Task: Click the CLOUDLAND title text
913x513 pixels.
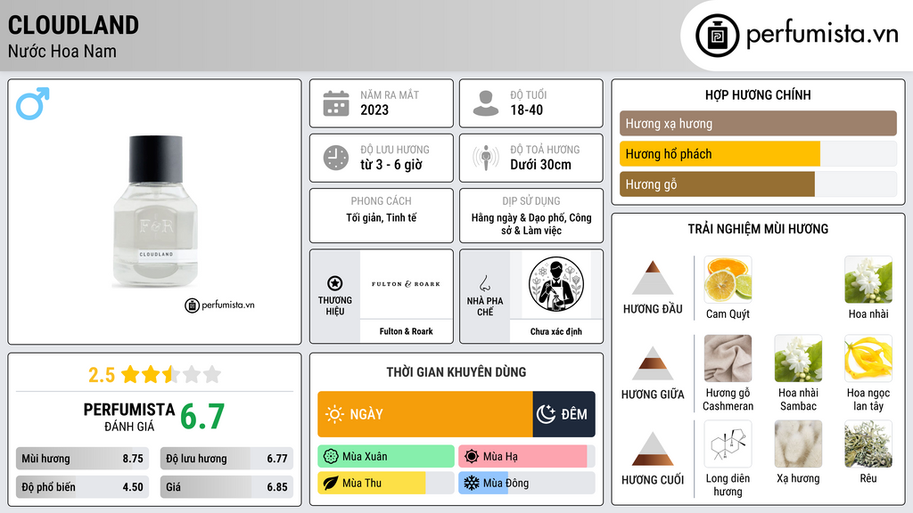Action: pos(73,26)
